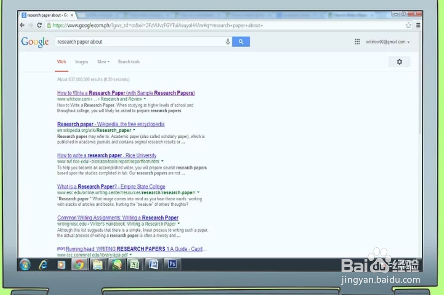
Task: Click the browser address bar URL
Action: pyautogui.click(x=158, y=25)
